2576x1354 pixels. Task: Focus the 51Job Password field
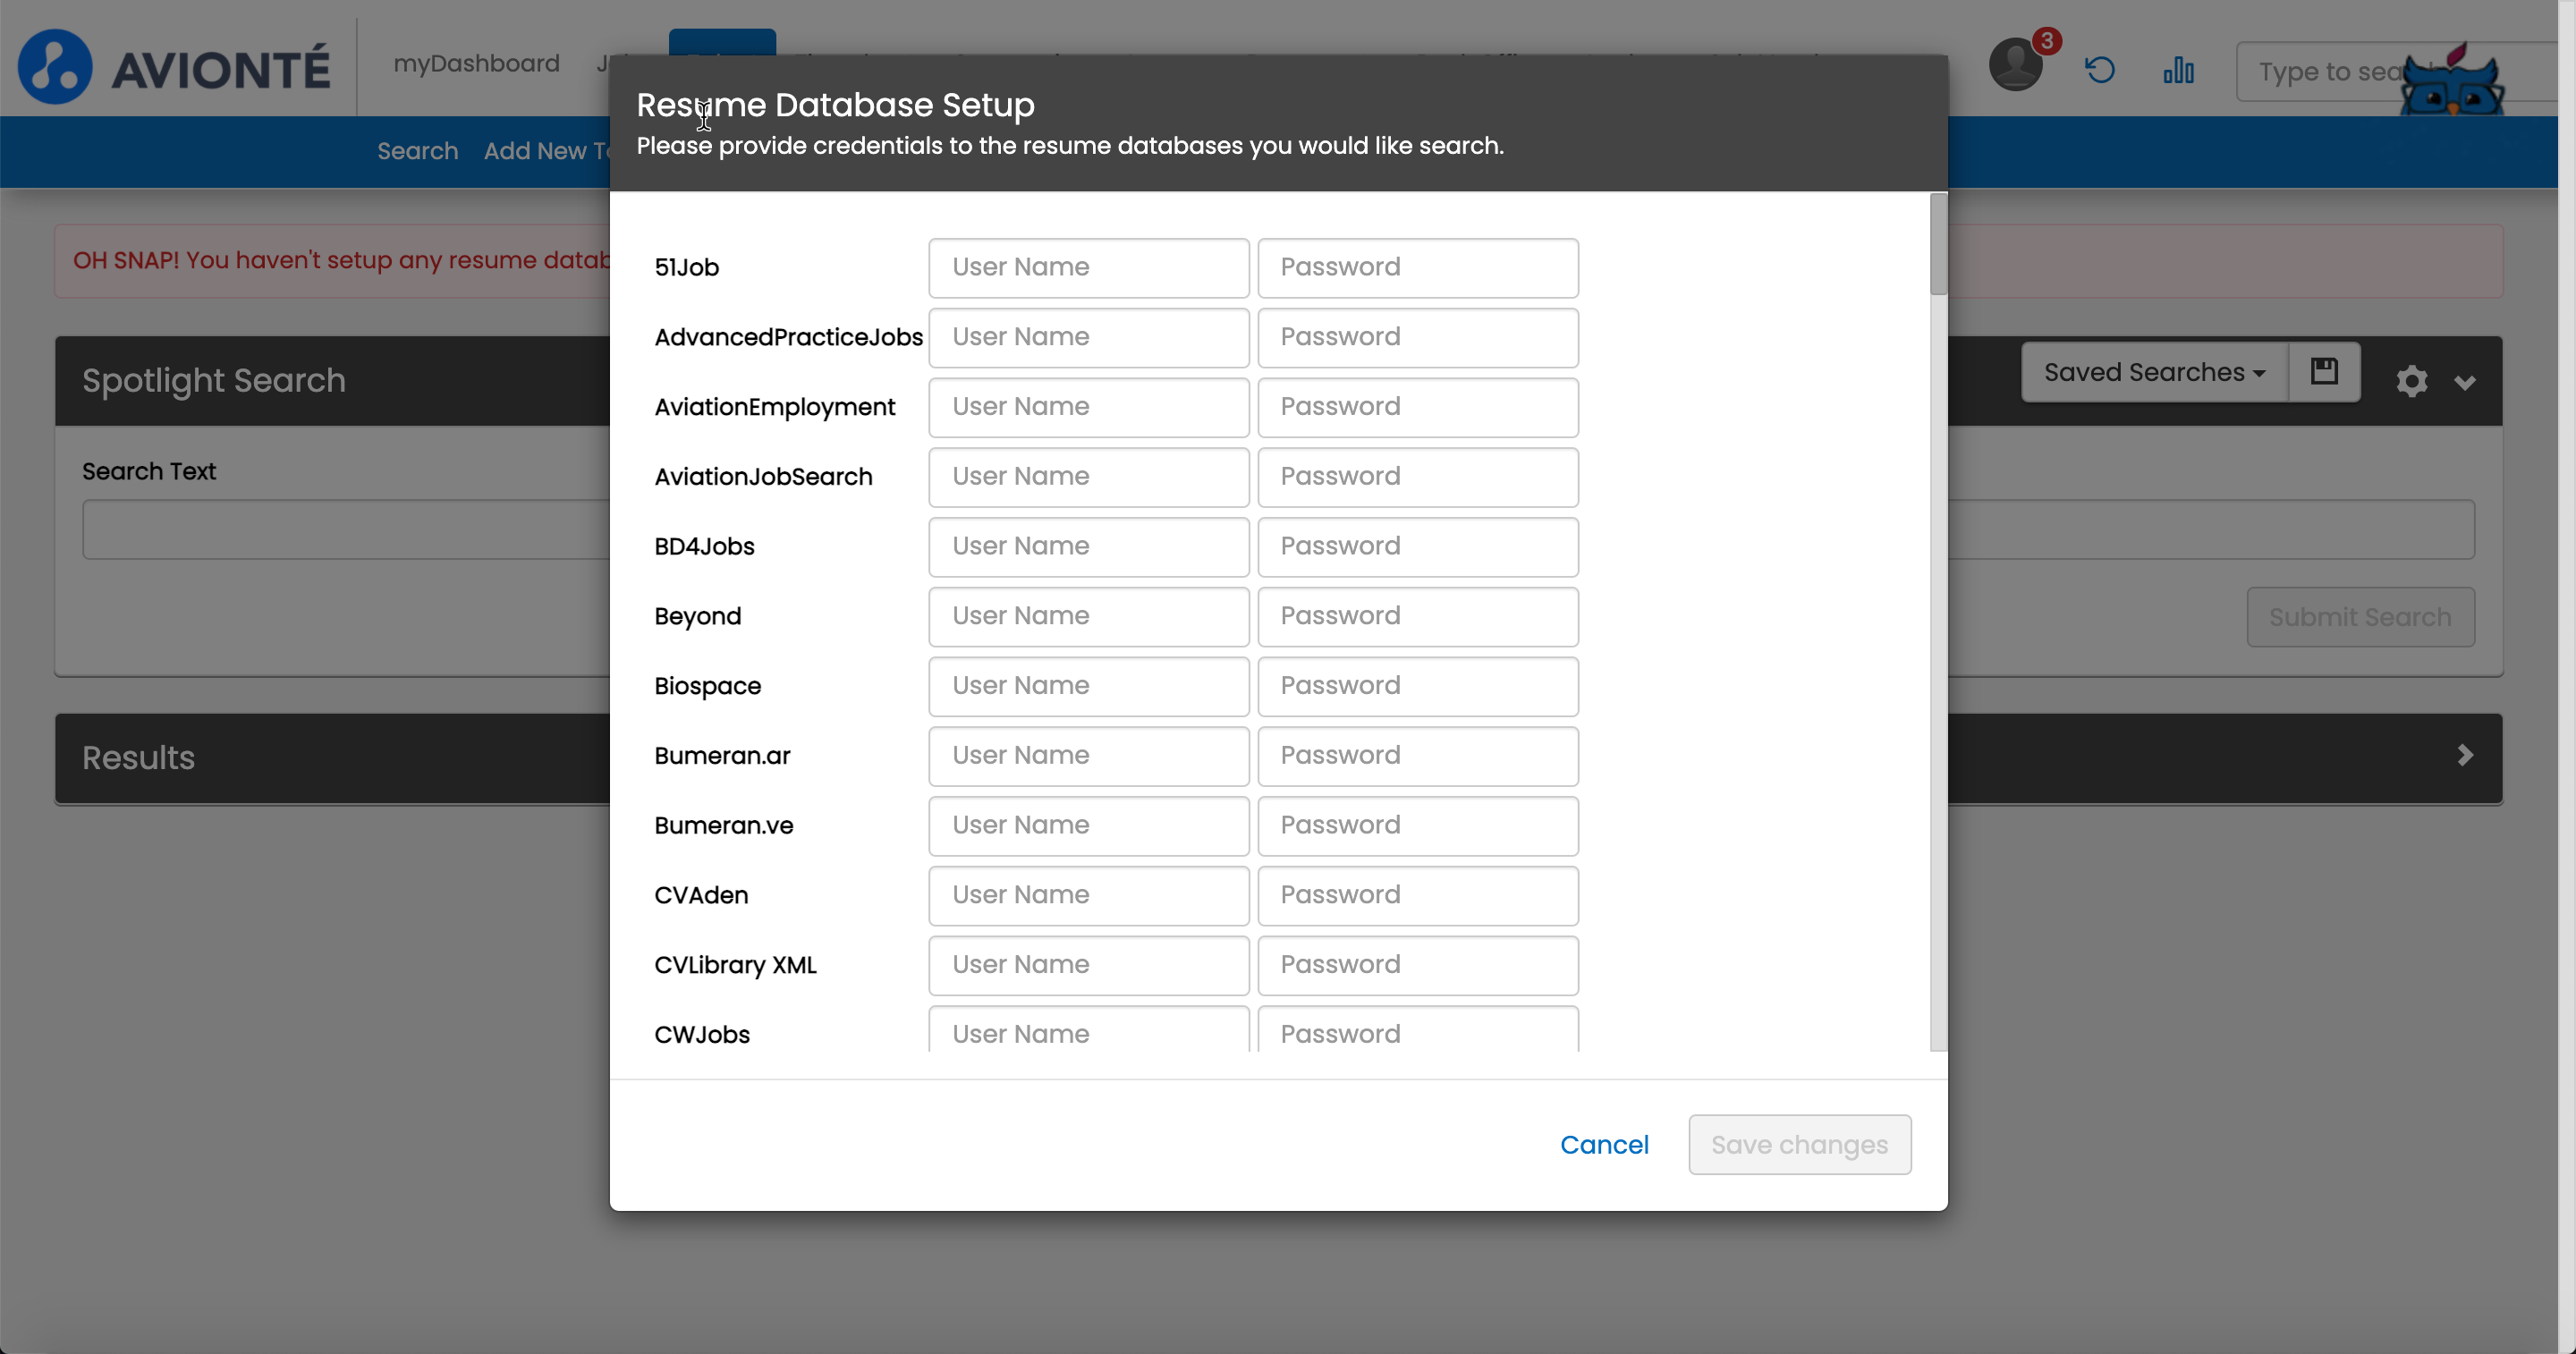tap(1417, 267)
